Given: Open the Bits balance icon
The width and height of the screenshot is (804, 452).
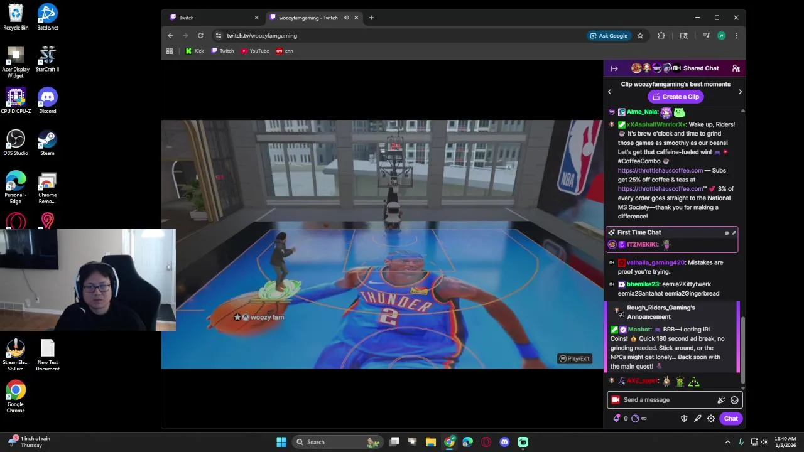Looking at the screenshot, I should 617,419.
